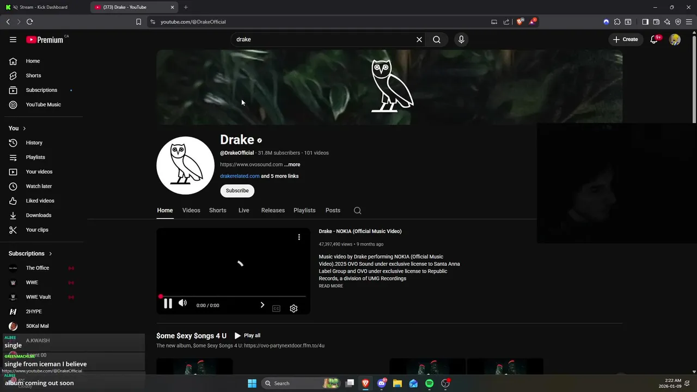Play all Some Sexy Songs 4 U
697x392 pixels.
247,336
